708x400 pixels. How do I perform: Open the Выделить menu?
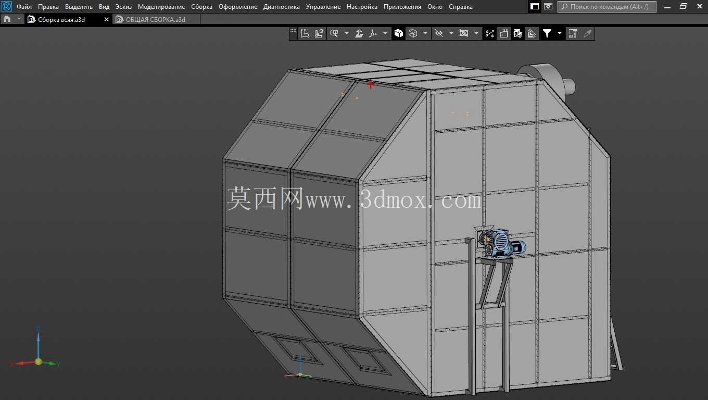[x=79, y=7]
